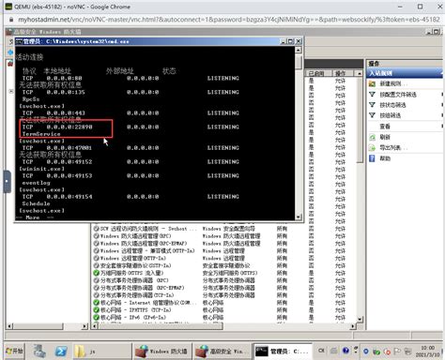Expand 按配置文件筛选 submenu arrow
Viewport: 445px width, 360px height.
442,95
